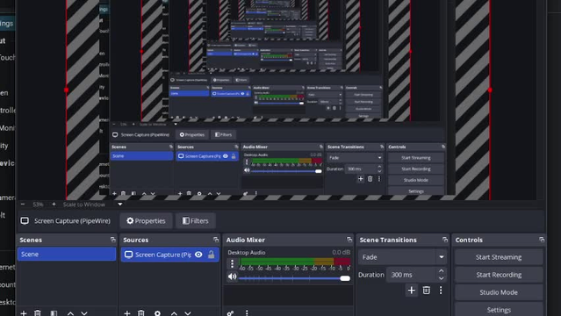Open Settings from Controls dock
This screenshot has height=316, width=561.
tap(499, 310)
